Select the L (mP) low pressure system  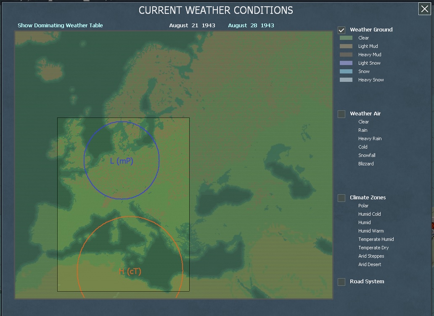122,161
